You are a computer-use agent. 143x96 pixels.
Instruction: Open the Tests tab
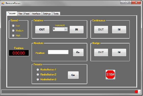coord(56,14)
